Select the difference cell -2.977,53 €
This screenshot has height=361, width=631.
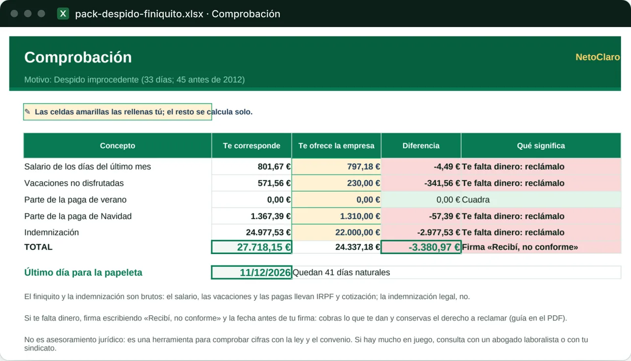[x=421, y=232]
